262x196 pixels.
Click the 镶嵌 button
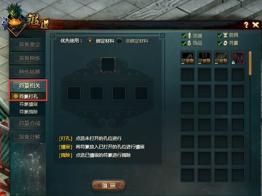pyautogui.click(x=109, y=185)
